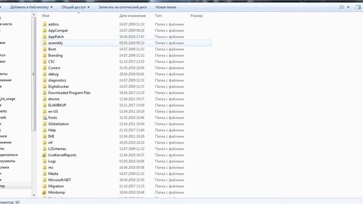Click the date 29.04.2018 00:41
Image resolution: width=363 pixels, height=204 pixels.
tap(132, 74)
